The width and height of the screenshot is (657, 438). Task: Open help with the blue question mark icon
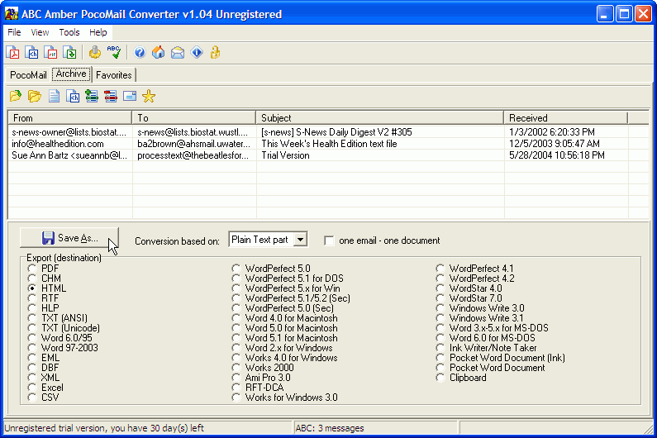[x=140, y=52]
